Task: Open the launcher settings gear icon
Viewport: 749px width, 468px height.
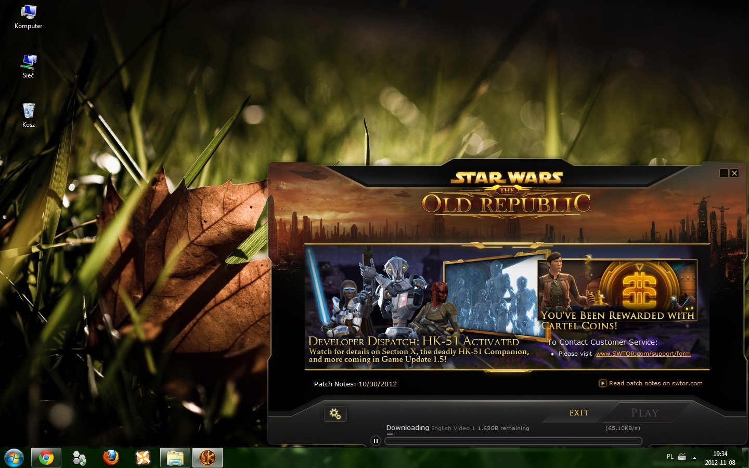Action: (x=335, y=414)
